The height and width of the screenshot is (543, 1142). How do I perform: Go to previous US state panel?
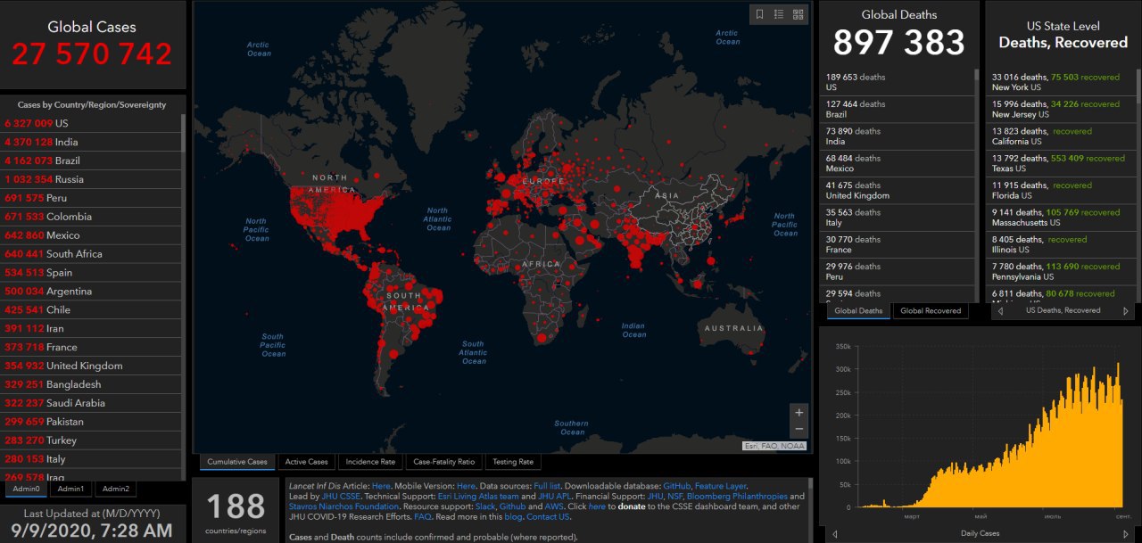pos(999,311)
